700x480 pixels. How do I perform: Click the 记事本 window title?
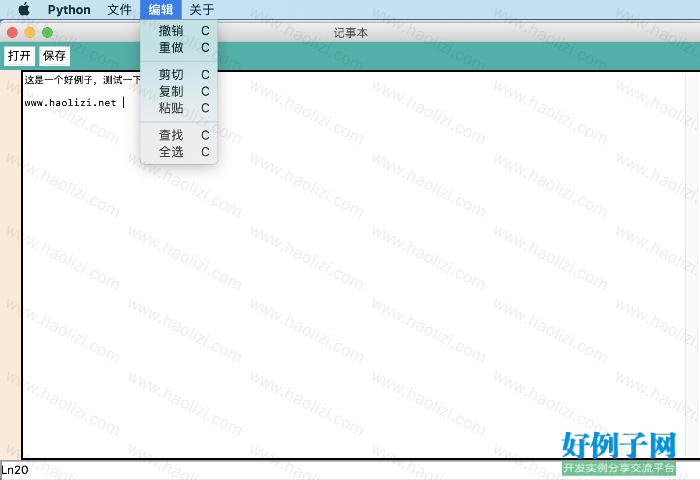coord(350,33)
